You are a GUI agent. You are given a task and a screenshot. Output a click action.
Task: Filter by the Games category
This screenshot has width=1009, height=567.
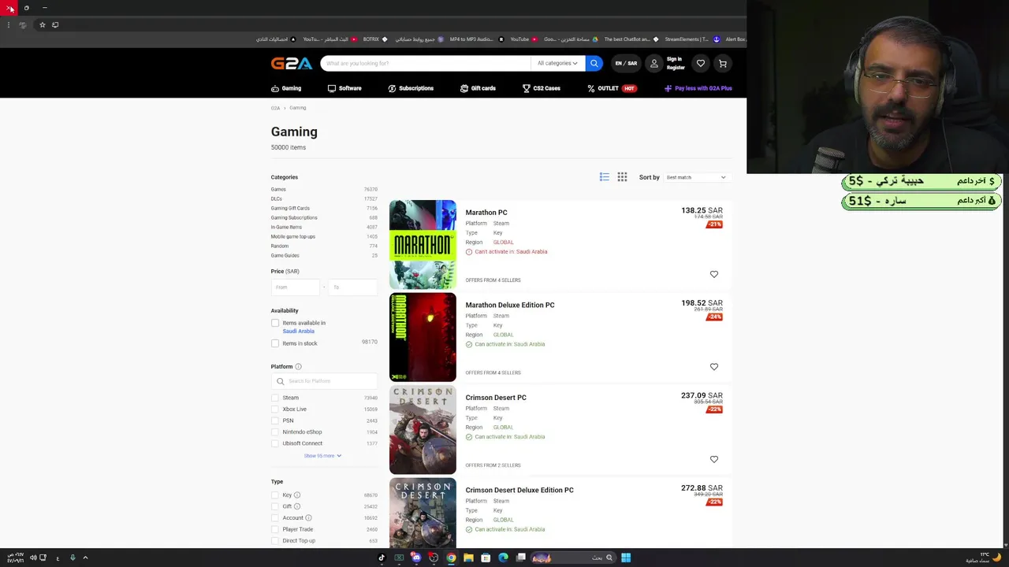pyautogui.click(x=278, y=189)
